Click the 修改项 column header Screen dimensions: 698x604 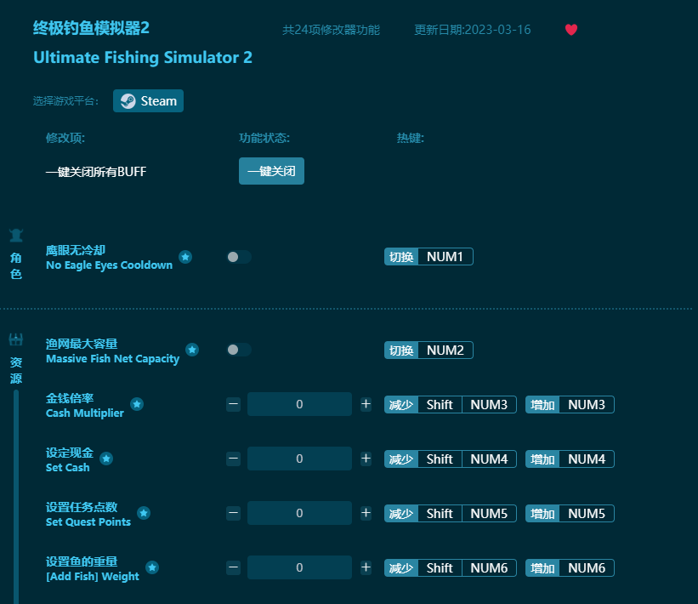point(65,138)
